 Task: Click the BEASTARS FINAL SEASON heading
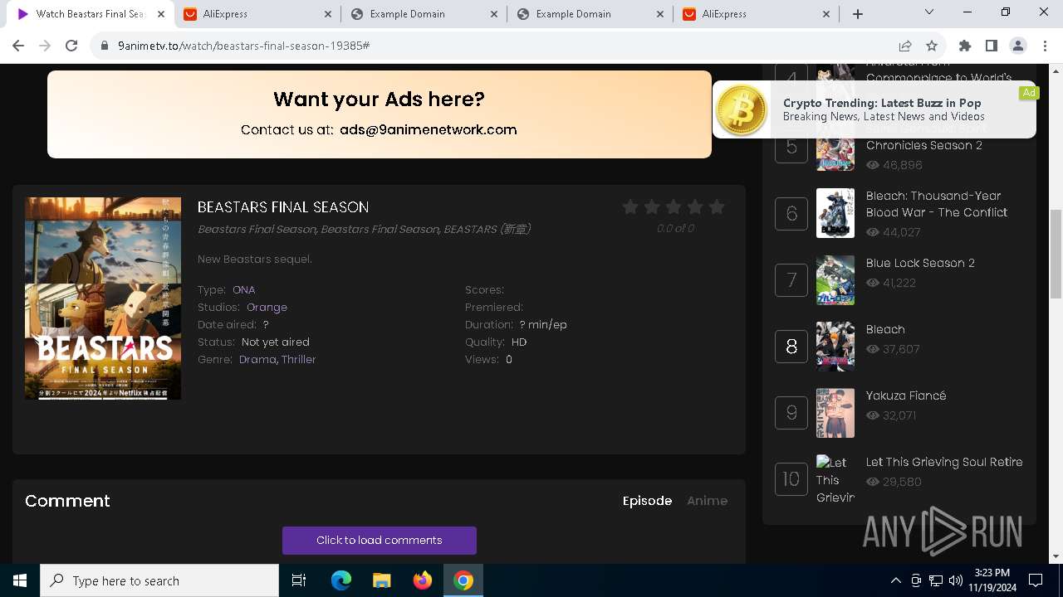(x=283, y=207)
